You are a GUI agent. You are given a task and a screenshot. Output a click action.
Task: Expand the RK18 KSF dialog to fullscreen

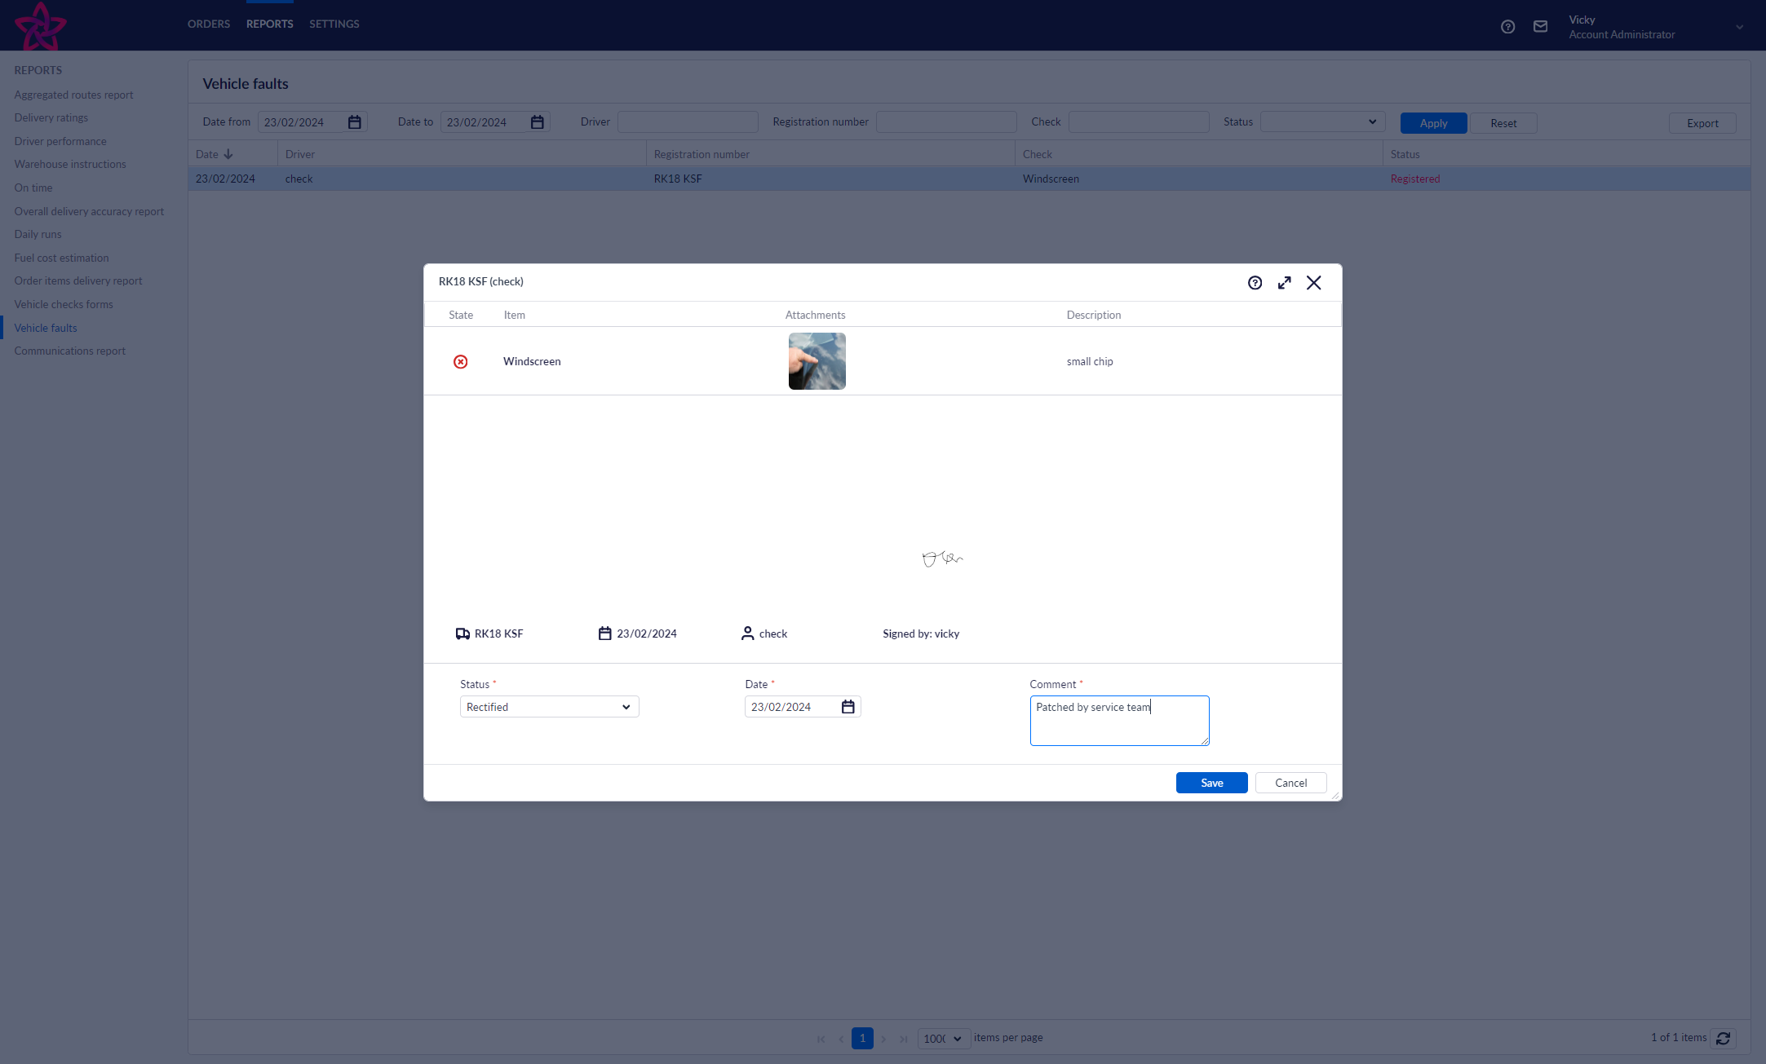[x=1285, y=283]
